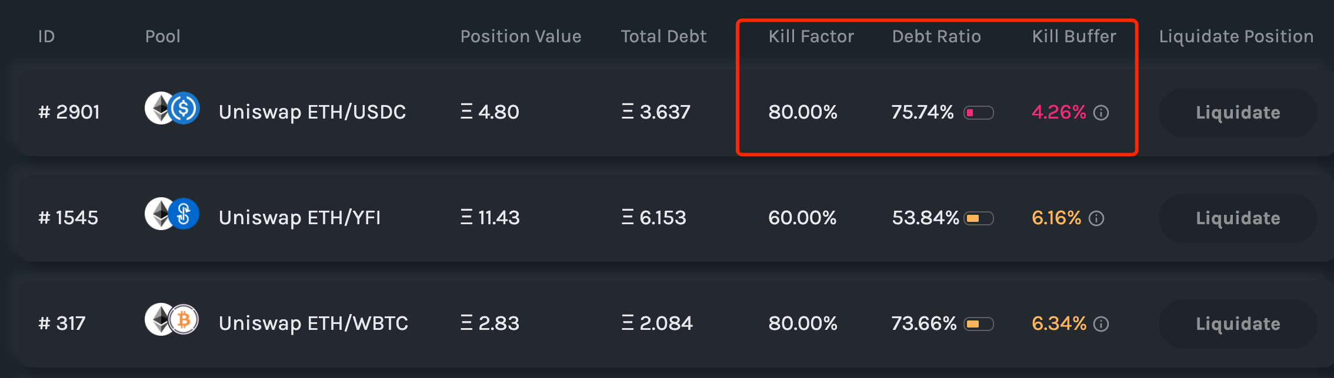This screenshot has height=378, width=1334.
Task: Click the ETH/YFI token pair icon
Action: point(172,214)
